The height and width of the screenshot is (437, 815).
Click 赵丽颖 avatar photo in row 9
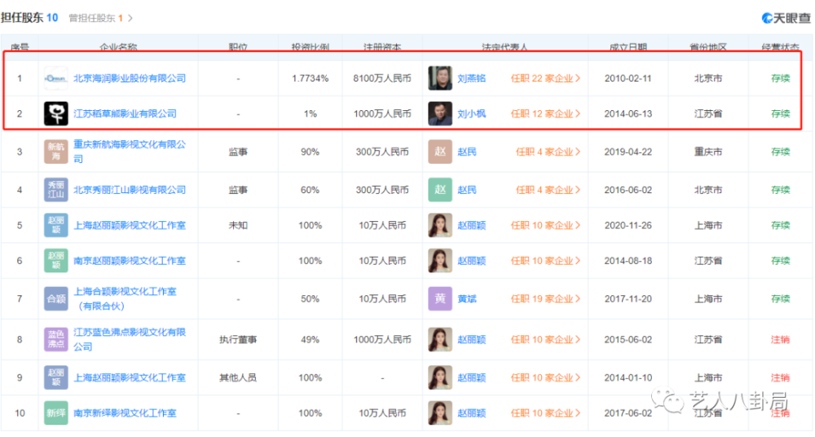coord(440,377)
